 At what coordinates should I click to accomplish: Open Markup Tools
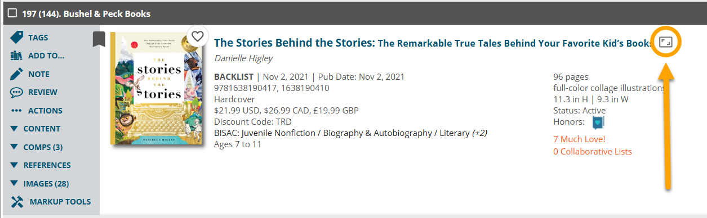point(51,202)
